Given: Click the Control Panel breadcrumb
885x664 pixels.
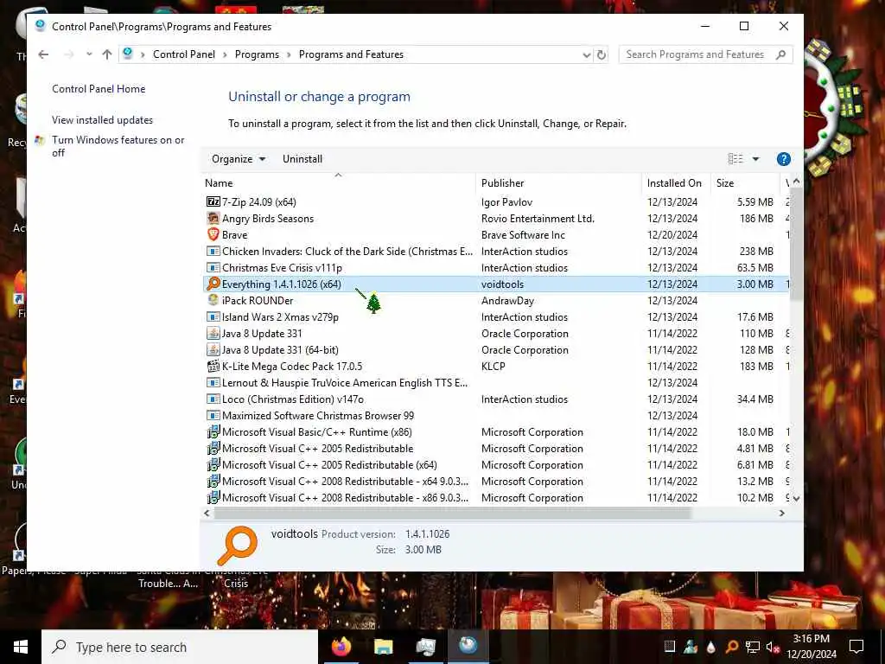Looking at the screenshot, I should (184, 54).
